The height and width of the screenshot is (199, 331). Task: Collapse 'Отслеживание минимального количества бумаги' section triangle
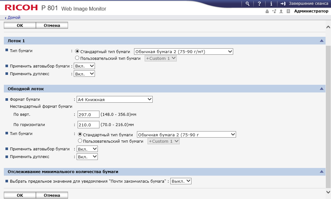[x=321, y=171]
